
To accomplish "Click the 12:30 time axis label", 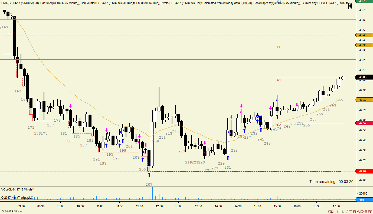I will 159,206.
